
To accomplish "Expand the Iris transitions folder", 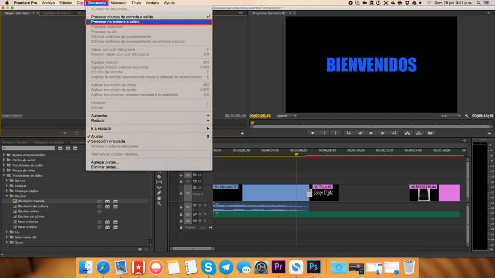I will point(7,232).
